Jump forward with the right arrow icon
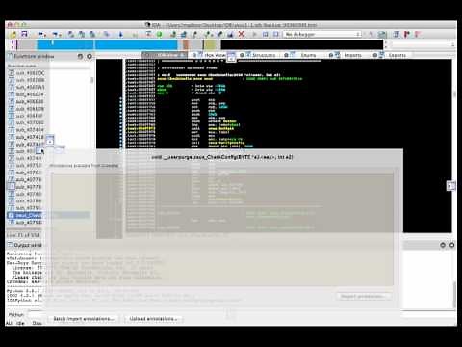This screenshot has height=347, width=462. click(x=57, y=34)
